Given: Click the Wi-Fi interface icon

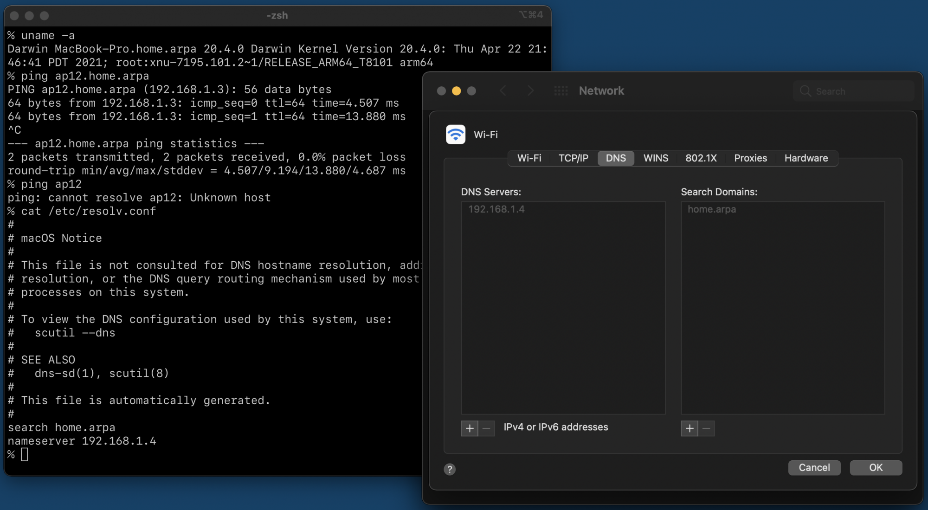Looking at the screenshot, I should pos(455,135).
